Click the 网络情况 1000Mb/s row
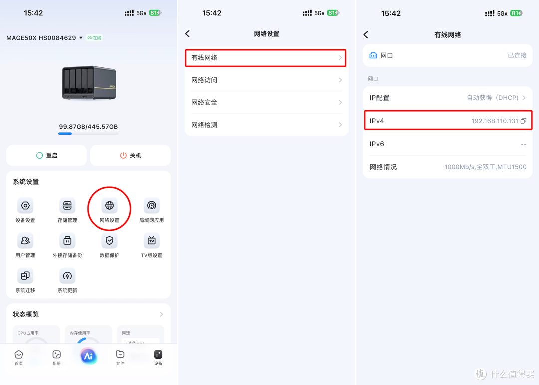 click(x=448, y=167)
